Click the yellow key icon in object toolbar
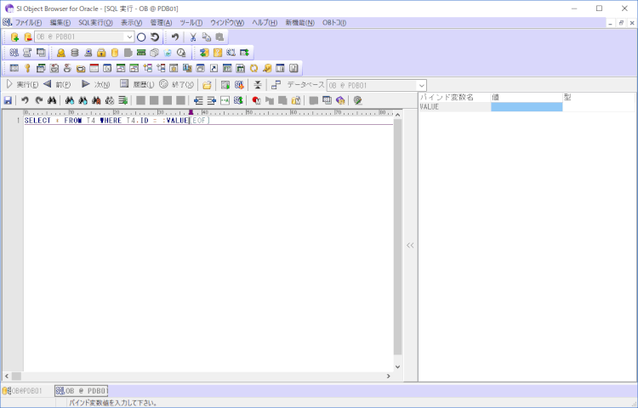 pyautogui.click(x=27, y=68)
